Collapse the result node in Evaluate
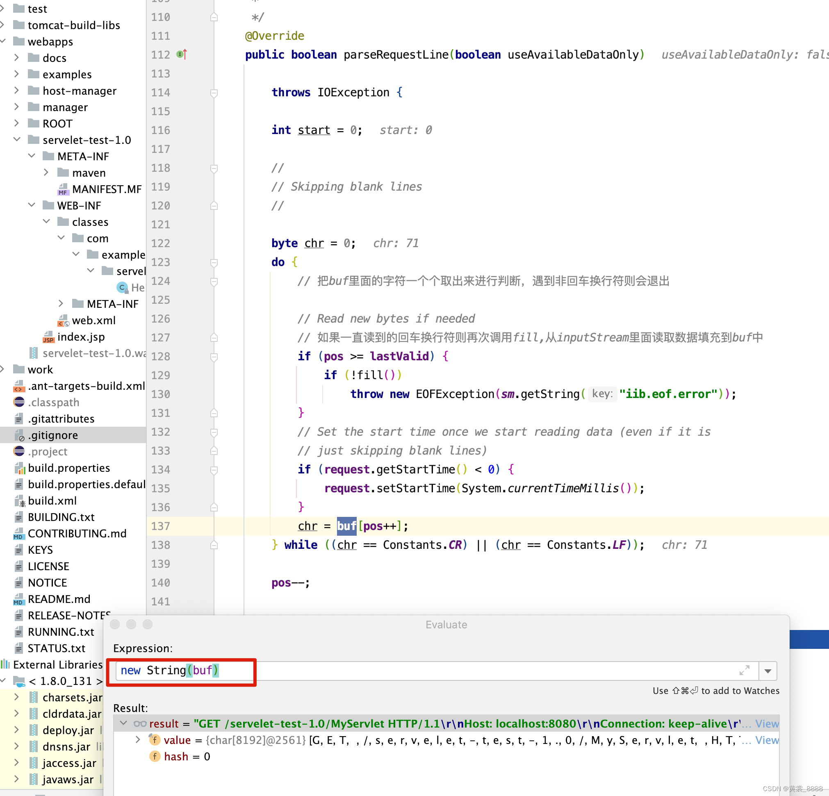The height and width of the screenshot is (796, 829). tap(123, 723)
